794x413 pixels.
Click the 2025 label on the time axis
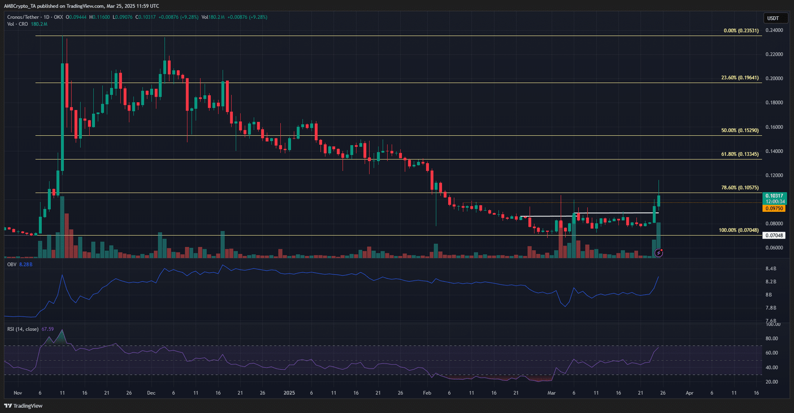point(289,393)
